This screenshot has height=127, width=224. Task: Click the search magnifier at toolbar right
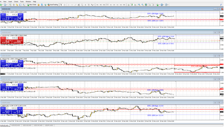221,5
